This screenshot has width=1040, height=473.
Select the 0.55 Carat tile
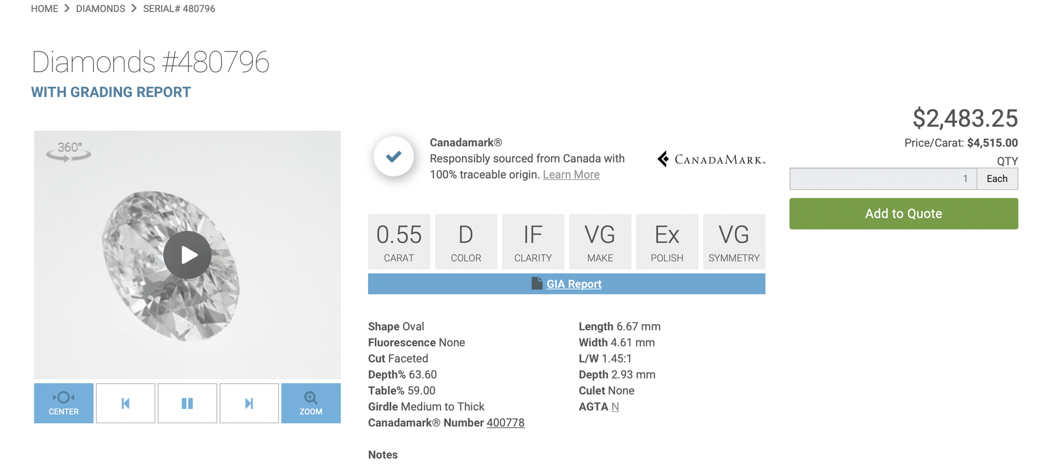[x=399, y=241]
